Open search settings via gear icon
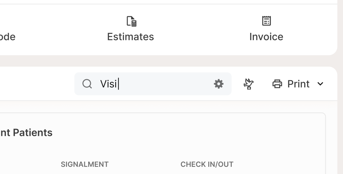Viewport: 343px width, 174px height. (x=218, y=84)
